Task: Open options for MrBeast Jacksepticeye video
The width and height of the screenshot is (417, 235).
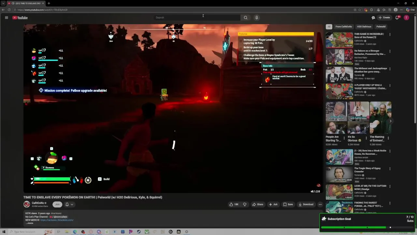Action: pyautogui.click(x=390, y=69)
